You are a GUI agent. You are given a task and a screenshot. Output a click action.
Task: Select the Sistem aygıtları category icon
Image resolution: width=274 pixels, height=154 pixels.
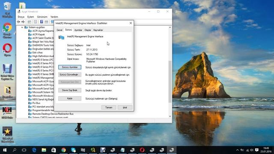(26, 27)
